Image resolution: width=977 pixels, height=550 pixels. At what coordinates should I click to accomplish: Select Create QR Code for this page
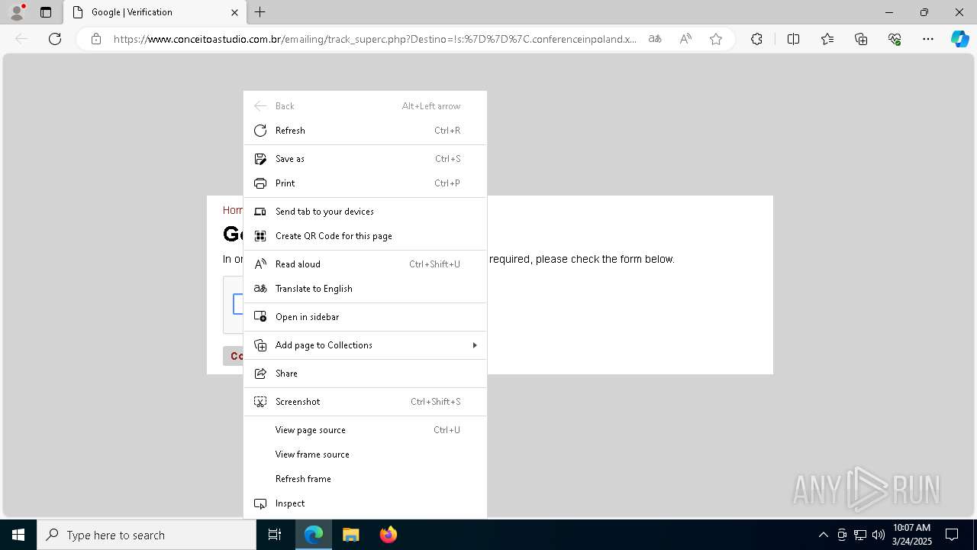click(x=365, y=236)
